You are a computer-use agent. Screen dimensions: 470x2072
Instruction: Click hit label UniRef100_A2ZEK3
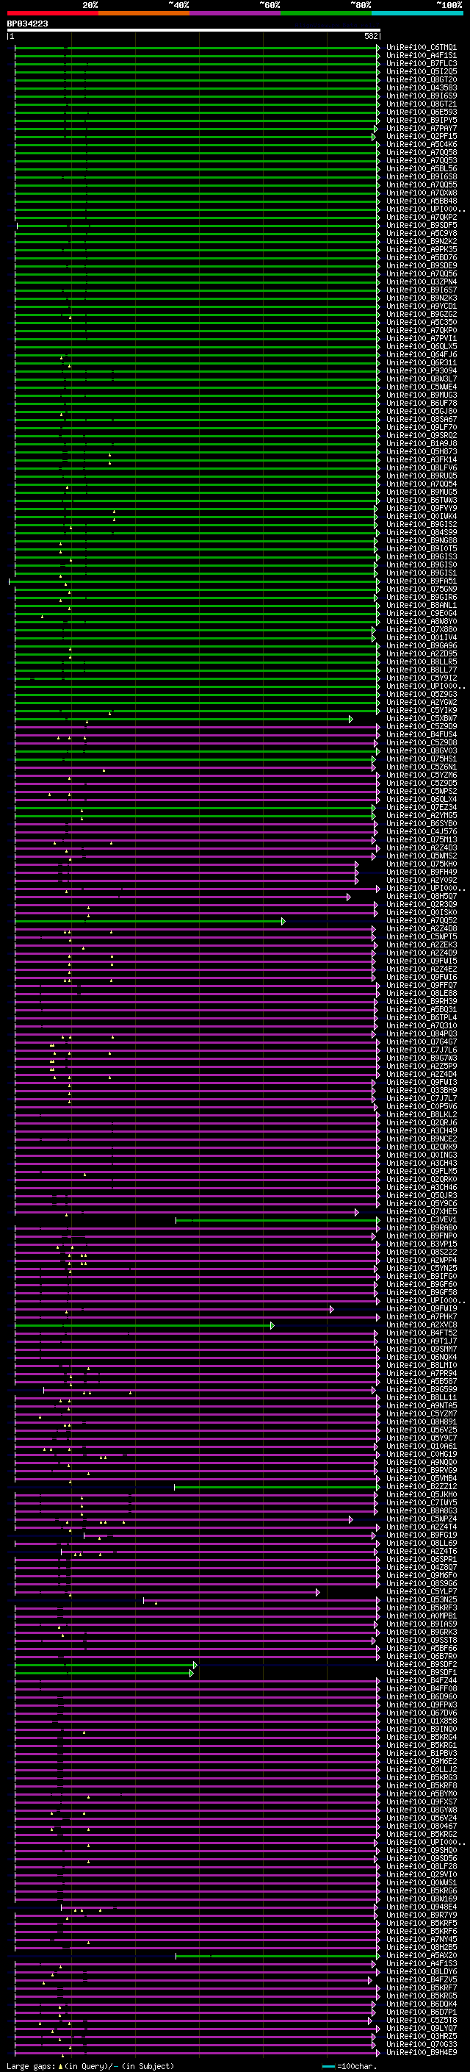421,945
